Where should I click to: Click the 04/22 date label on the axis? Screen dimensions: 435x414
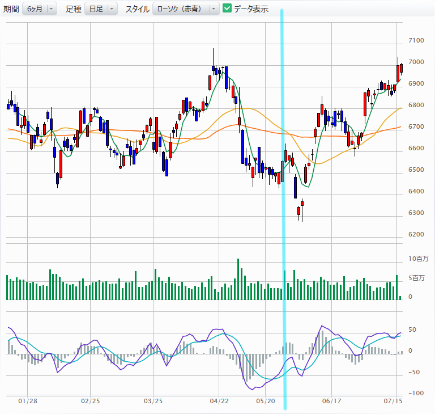click(219, 401)
